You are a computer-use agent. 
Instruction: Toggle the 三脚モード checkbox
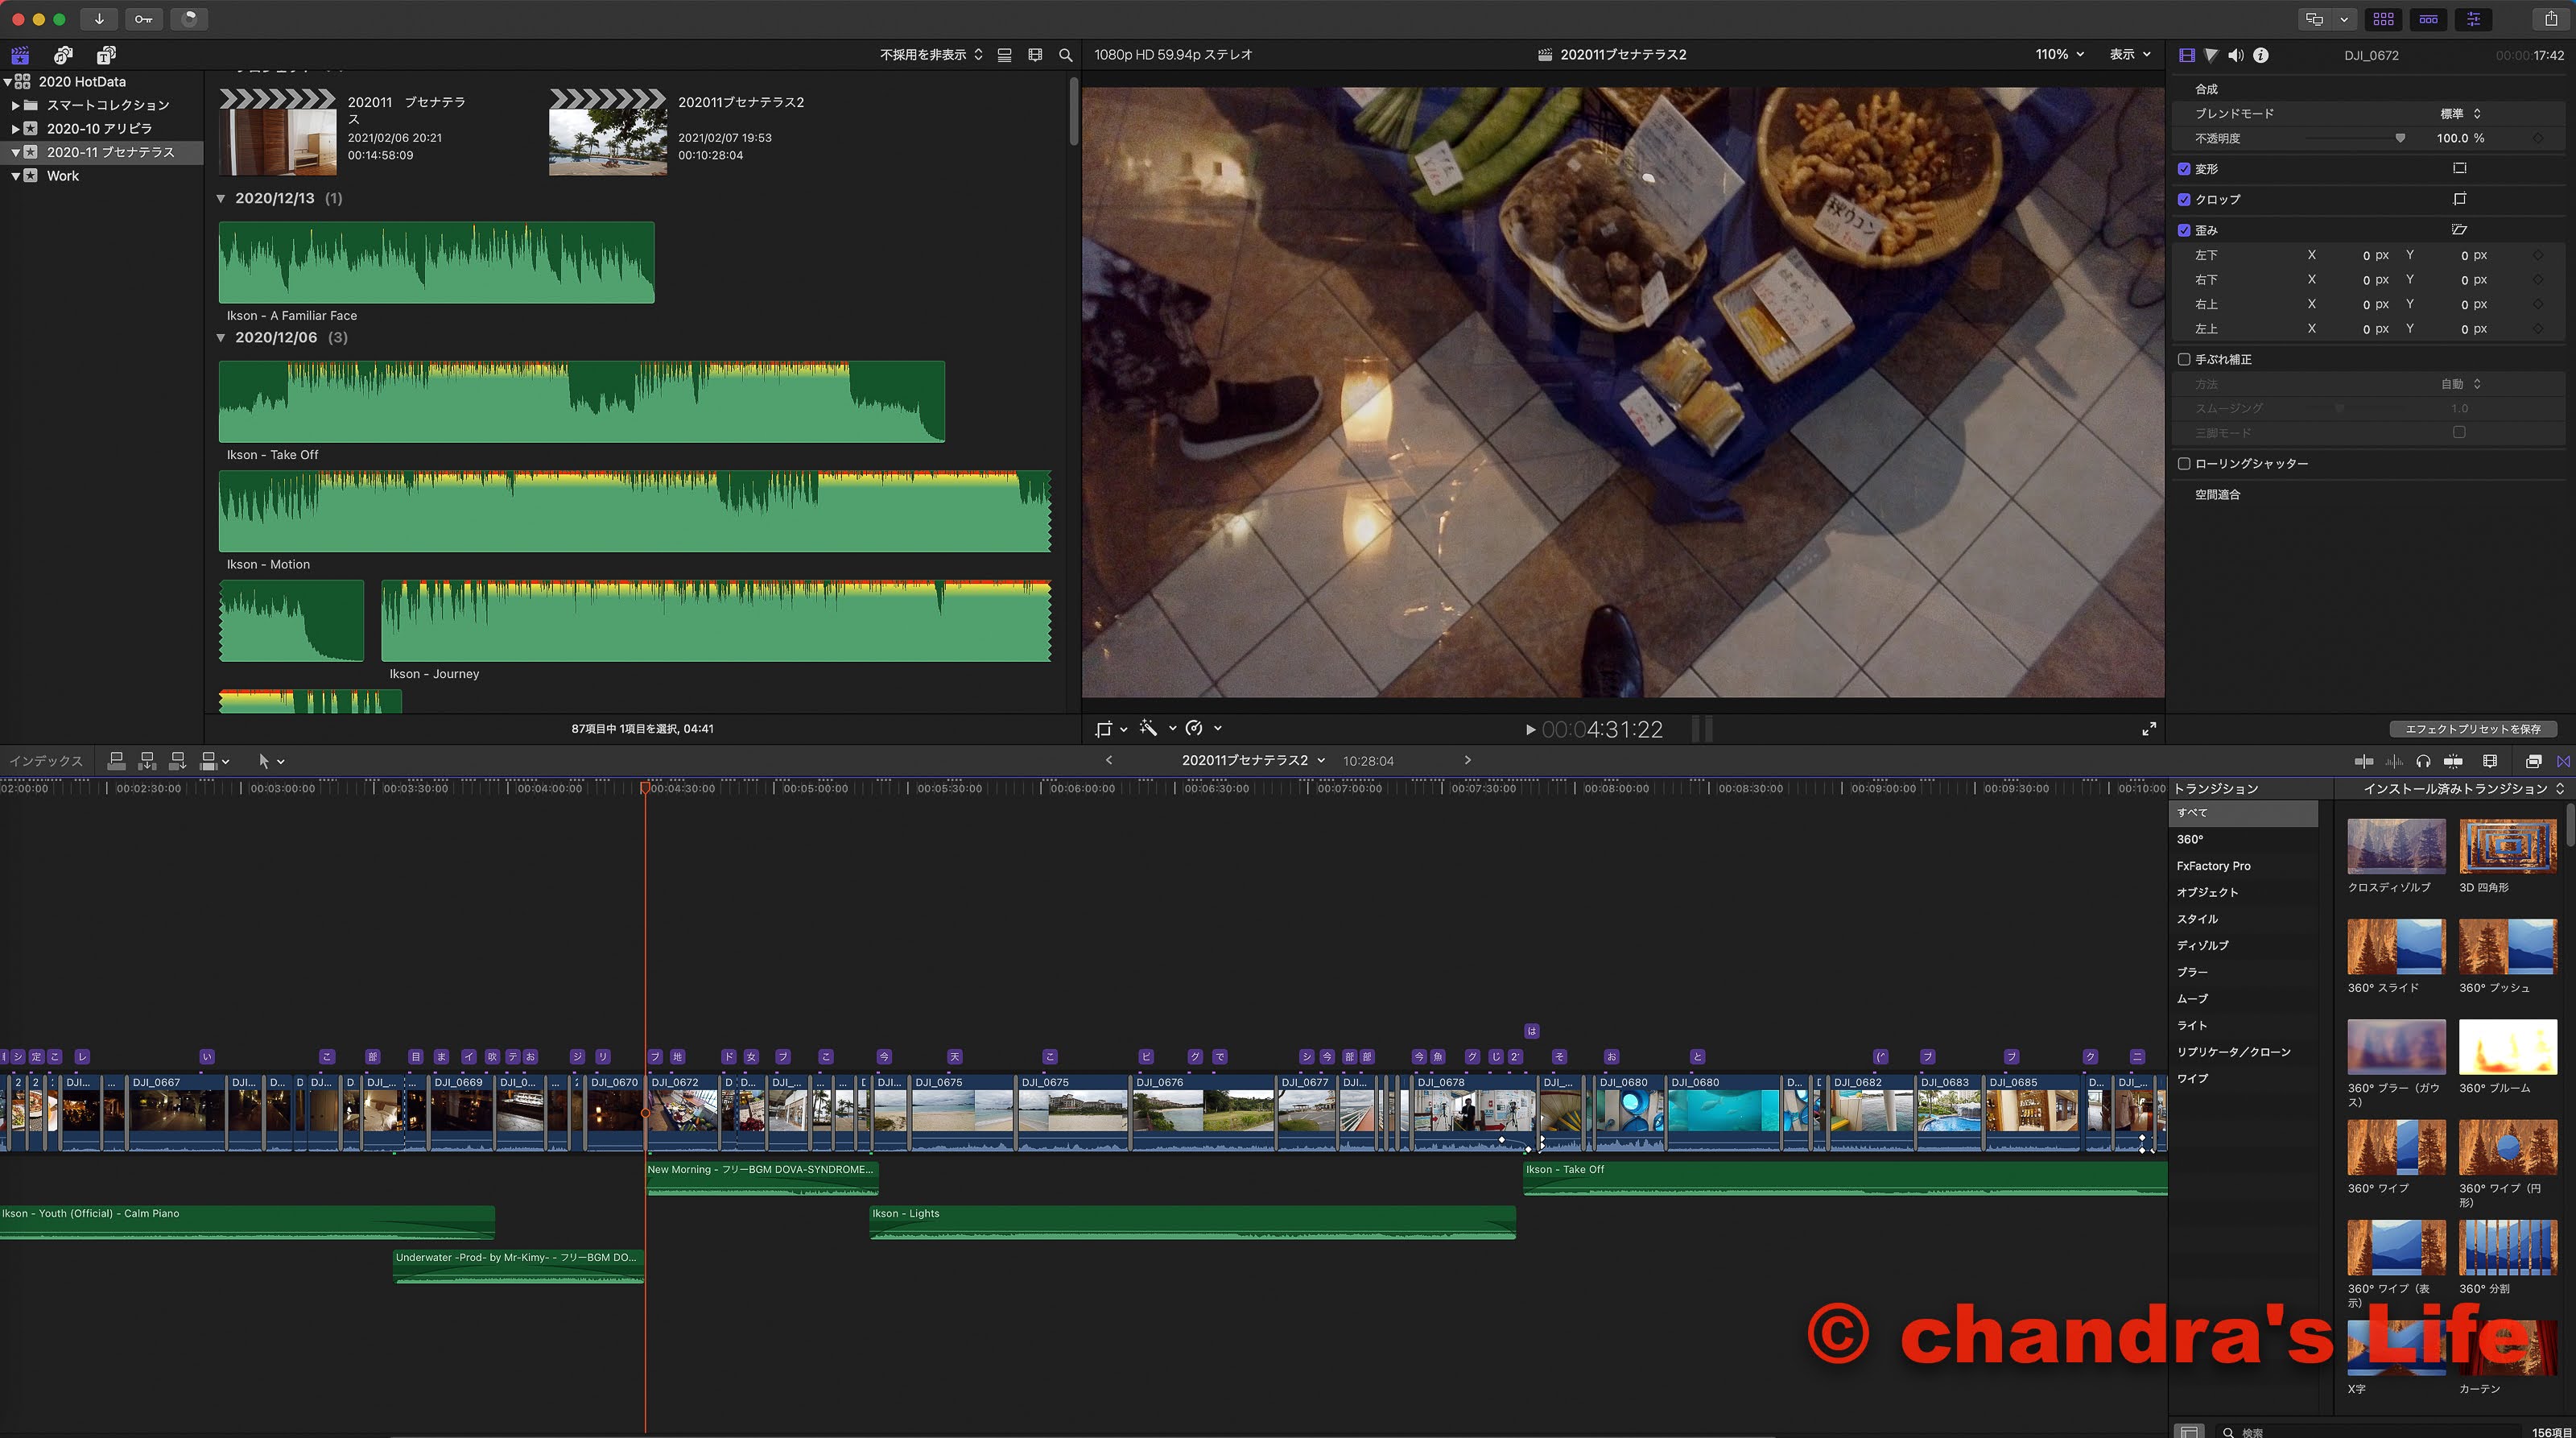(x=2459, y=432)
